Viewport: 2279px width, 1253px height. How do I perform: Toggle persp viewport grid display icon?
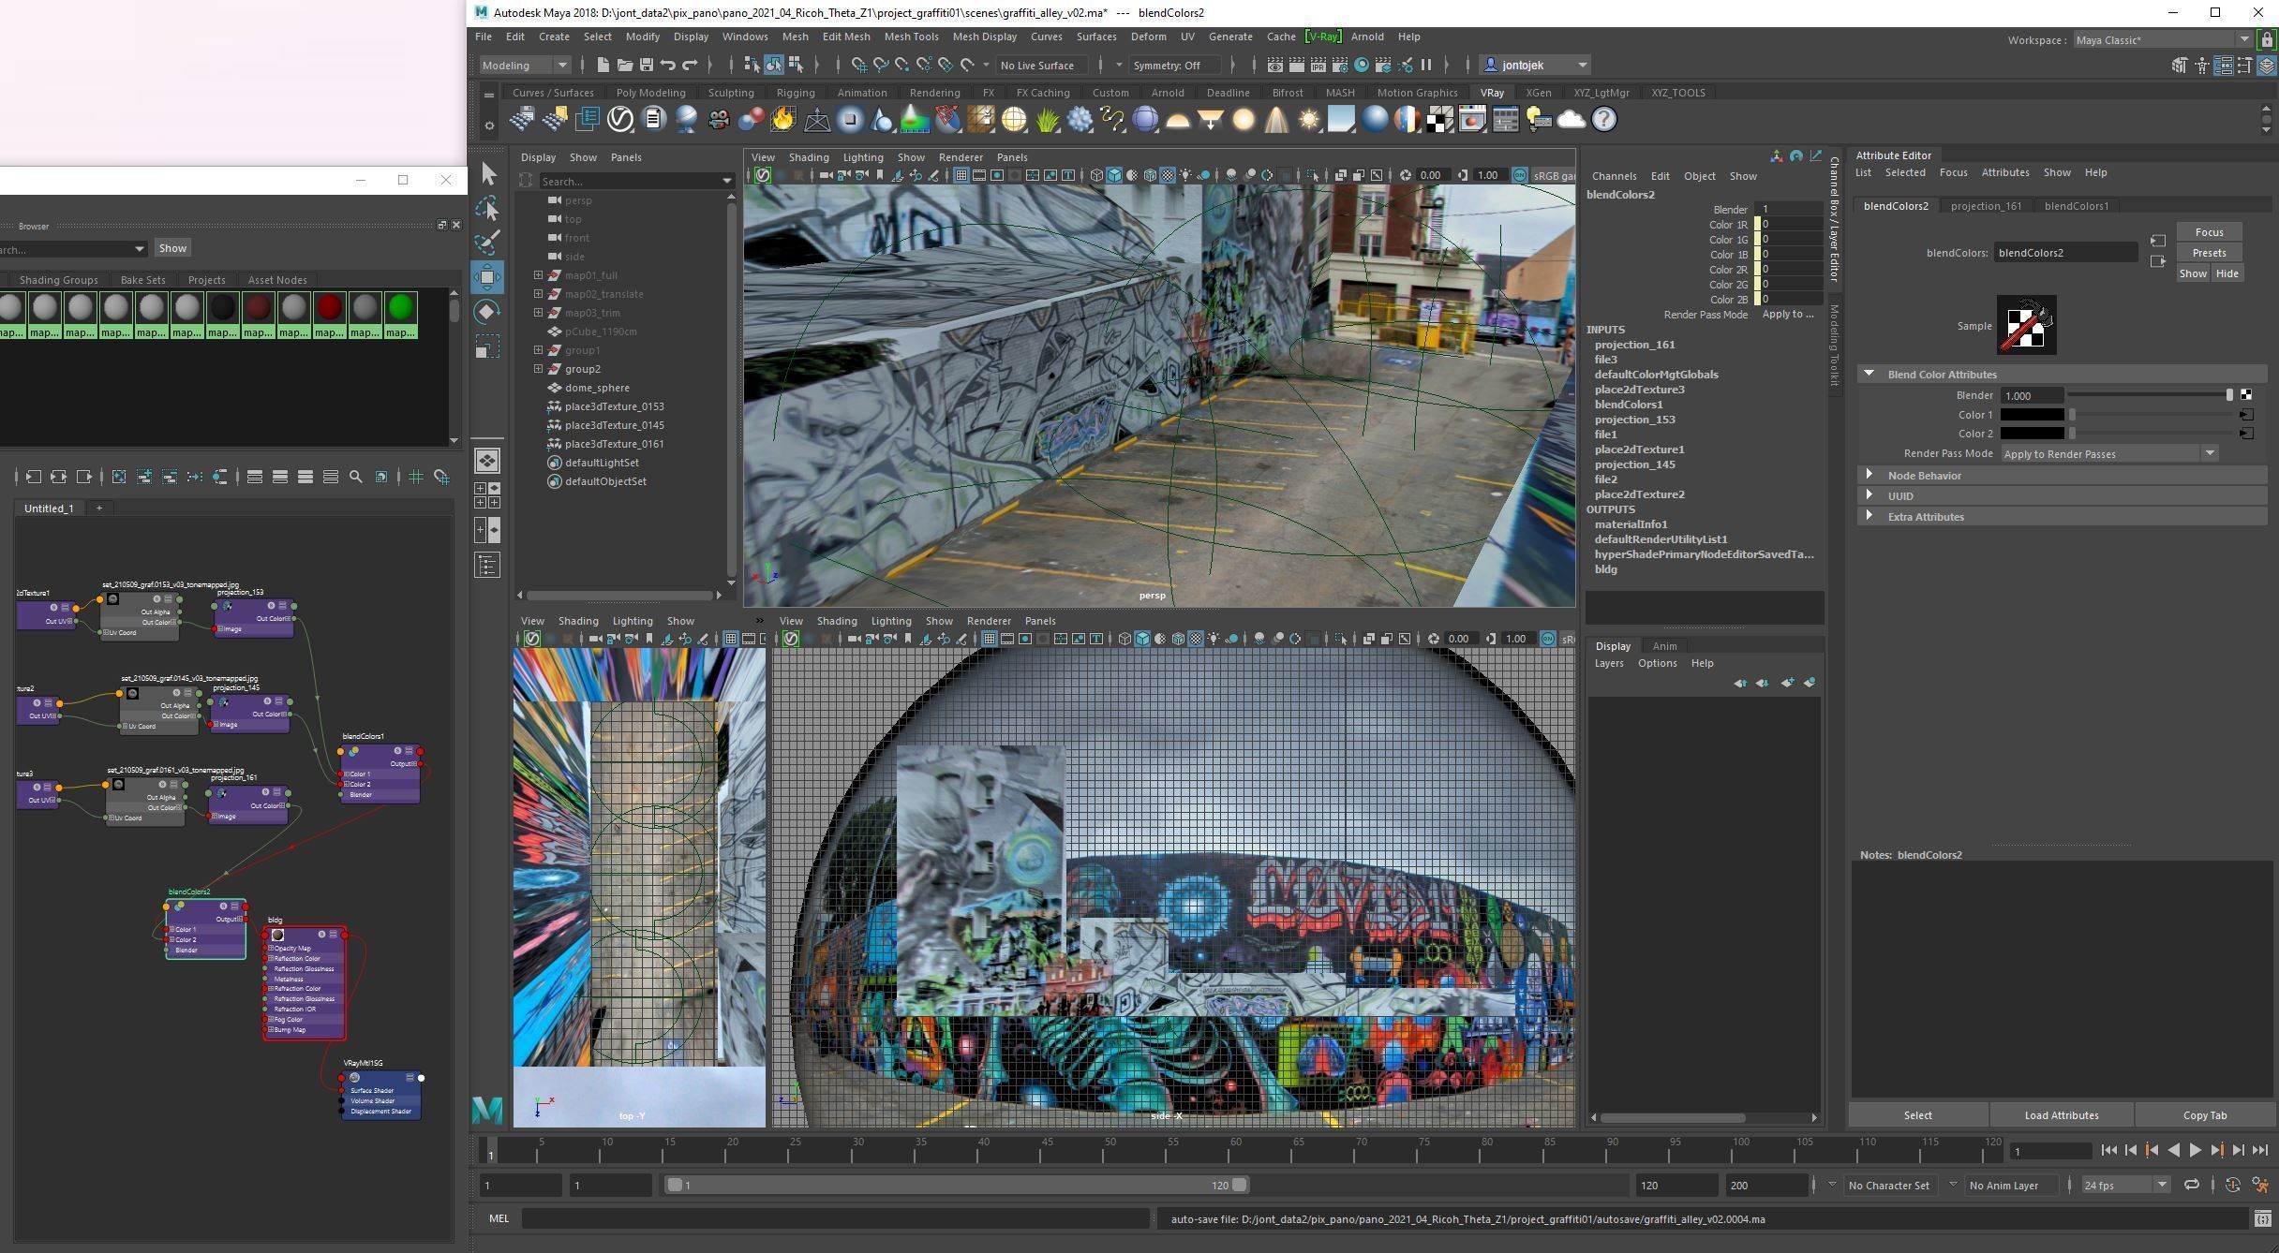point(961,175)
